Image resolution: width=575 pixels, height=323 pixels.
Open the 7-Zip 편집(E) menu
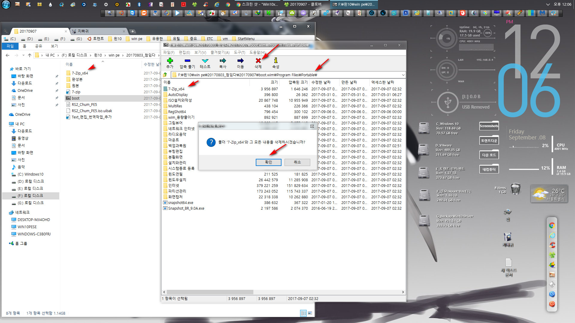coord(184,52)
